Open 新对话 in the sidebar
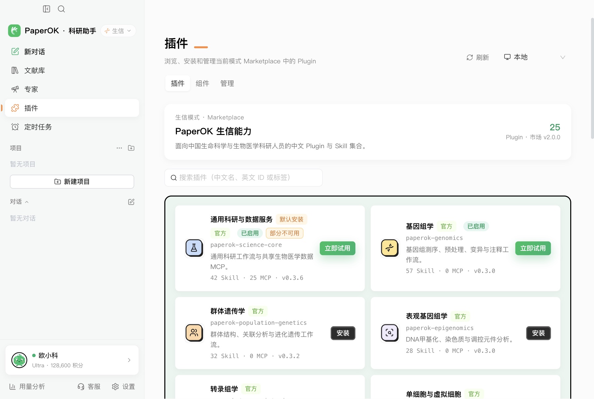Screen dimensions: 594x399 72,51
